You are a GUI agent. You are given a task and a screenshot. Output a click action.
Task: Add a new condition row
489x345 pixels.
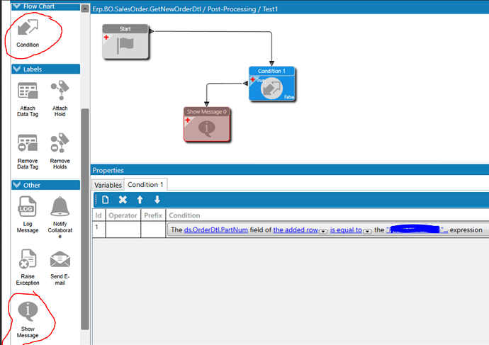point(106,200)
